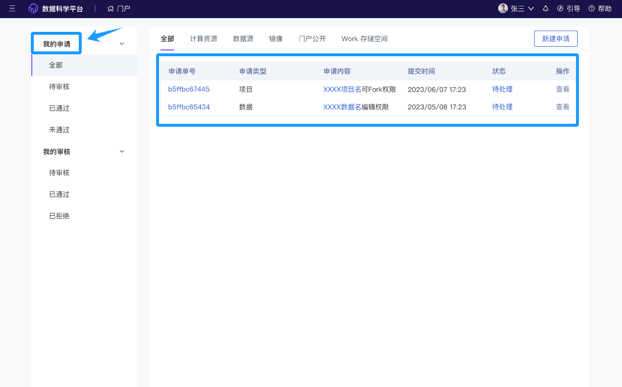Click the 数据科学平台 logo icon

click(33, 9)
